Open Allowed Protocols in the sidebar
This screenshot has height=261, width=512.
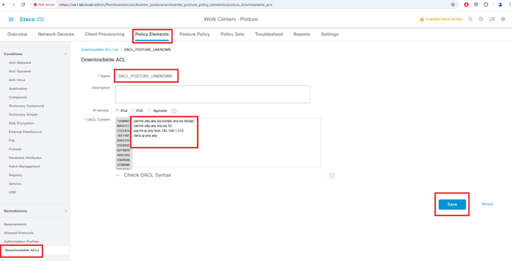19,233
